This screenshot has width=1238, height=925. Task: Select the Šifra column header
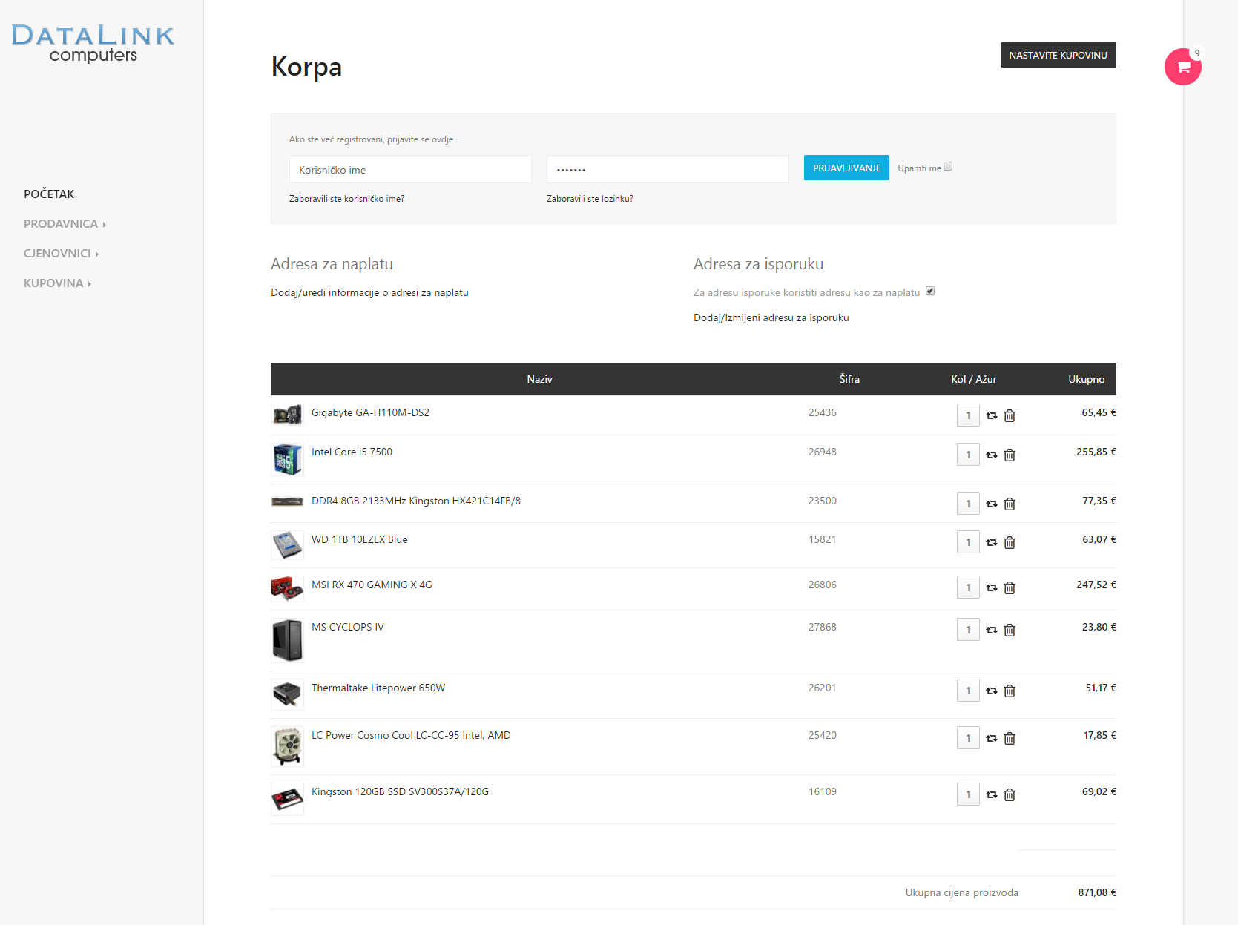point(849,379)
